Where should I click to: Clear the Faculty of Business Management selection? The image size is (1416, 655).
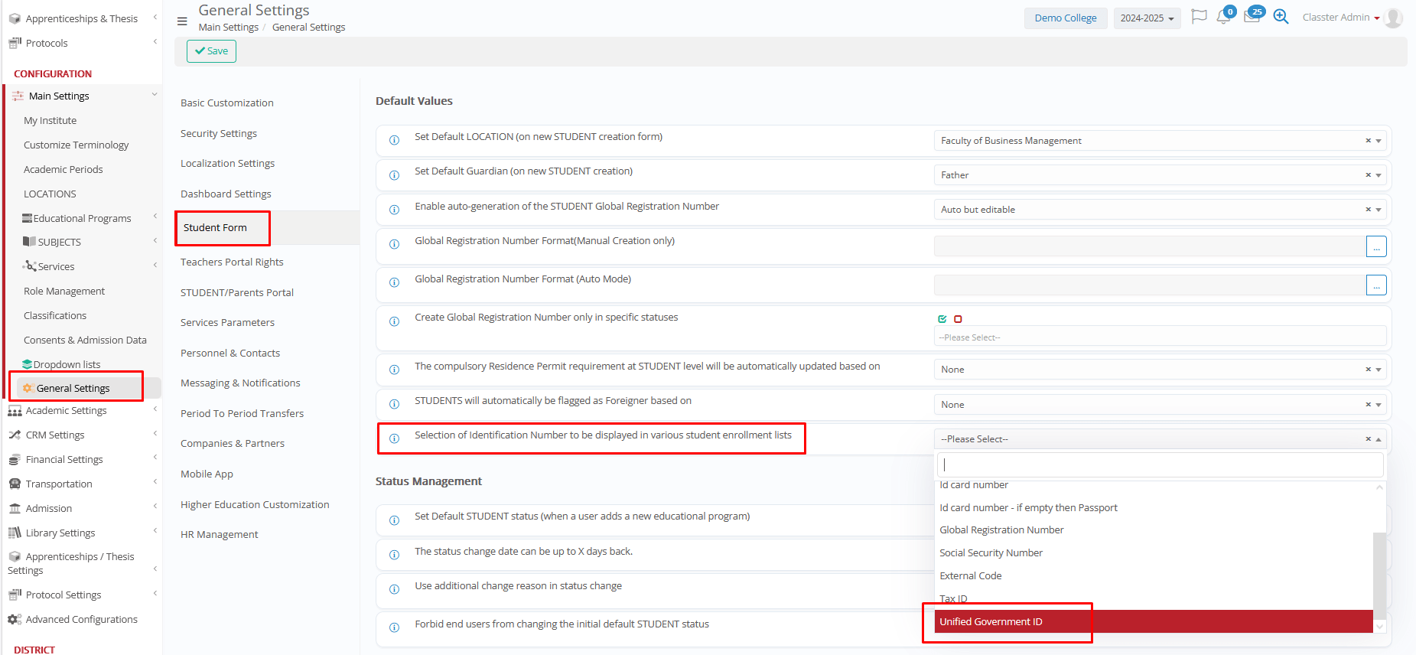[x=1368, y=141]
